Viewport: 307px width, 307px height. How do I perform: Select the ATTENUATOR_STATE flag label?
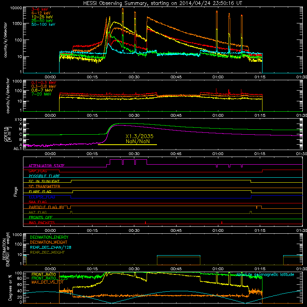(46, 166)
